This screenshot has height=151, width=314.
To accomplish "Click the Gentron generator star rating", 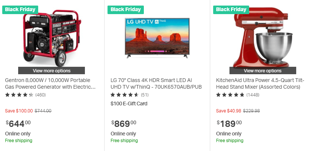I will click(x=19, y=95).
